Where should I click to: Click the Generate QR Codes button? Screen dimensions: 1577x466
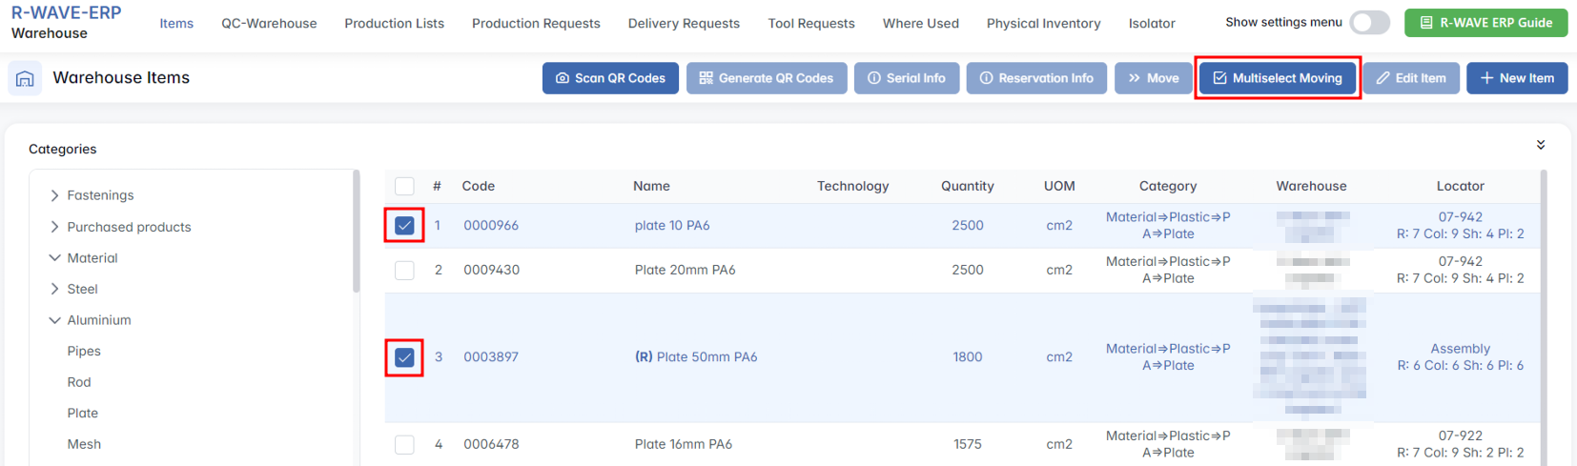[x=767, y=78]
